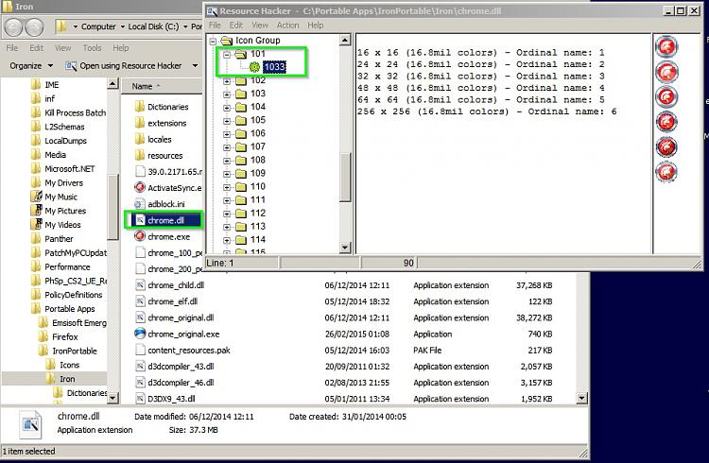Click content_resources.pak file name
This screenshot has height=463, width=709.
[x=189, y=350]
